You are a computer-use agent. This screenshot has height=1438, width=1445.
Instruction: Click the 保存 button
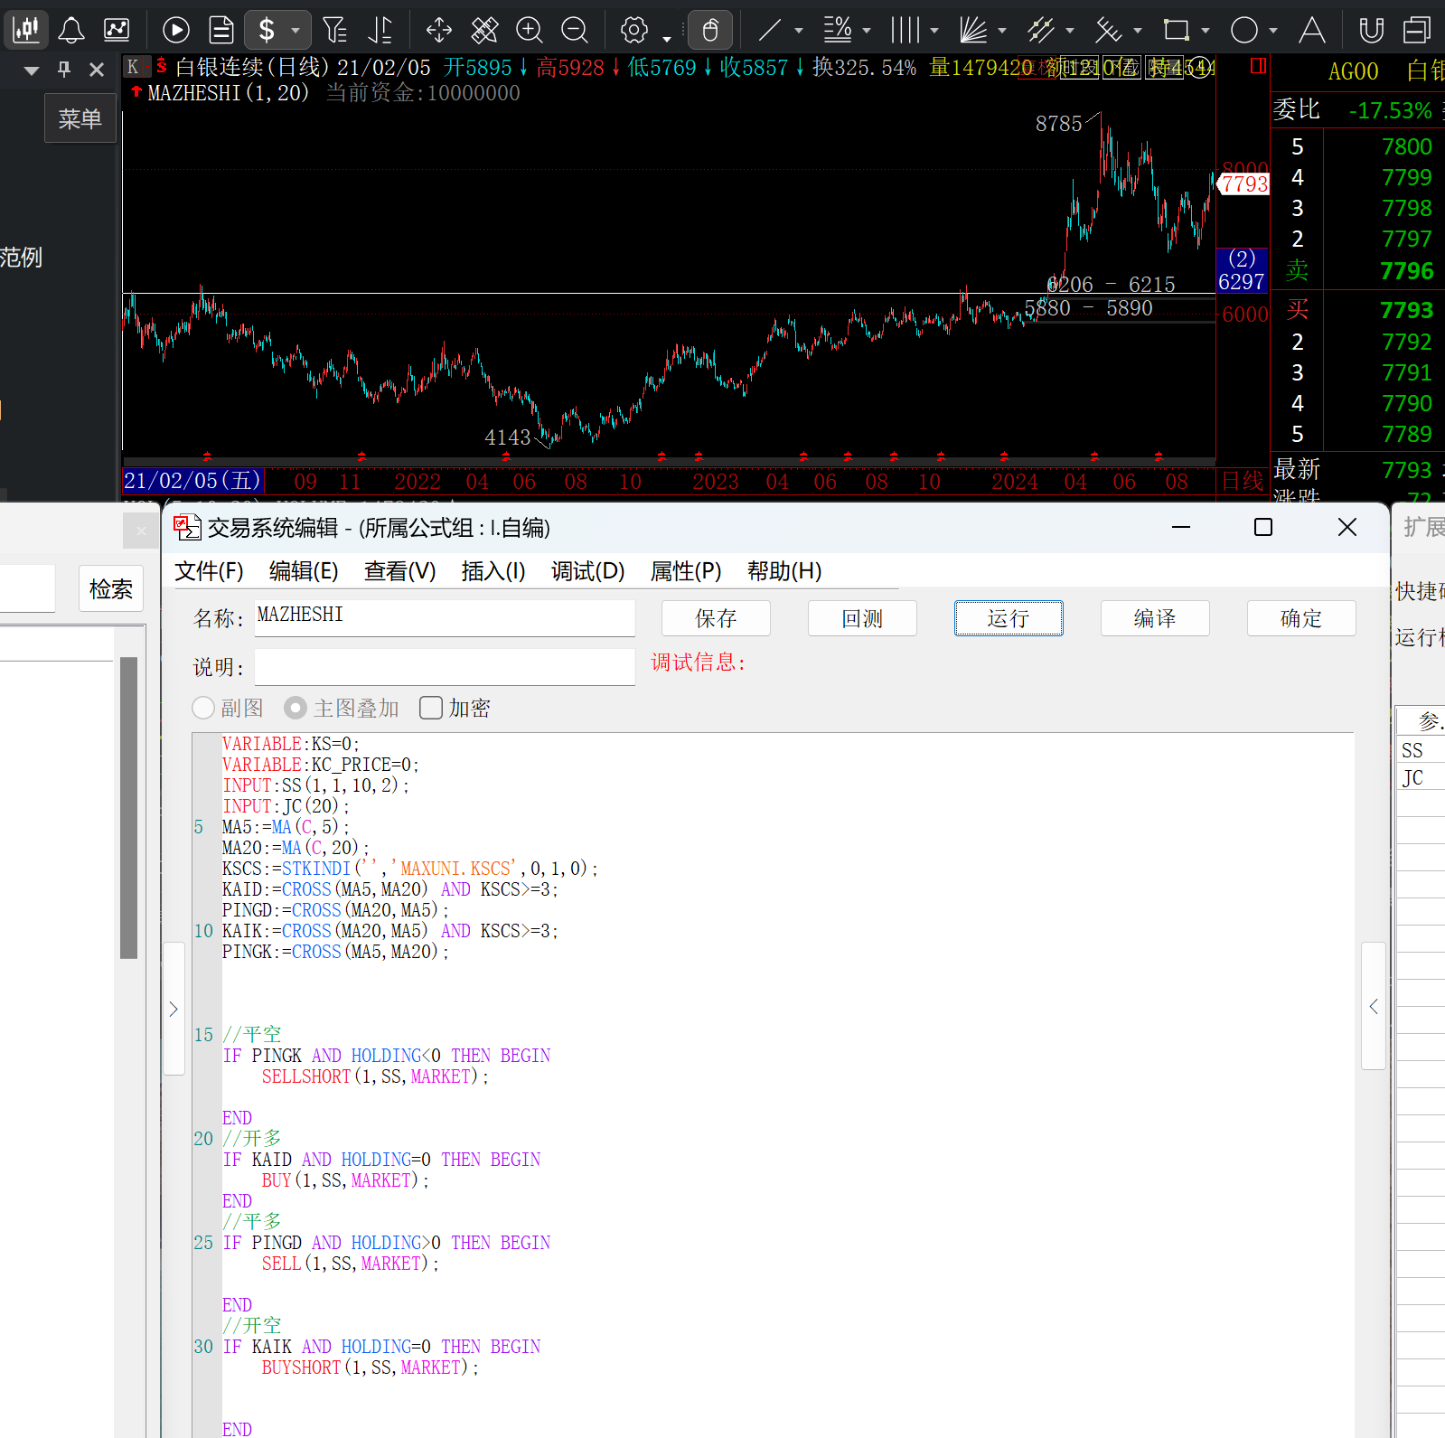pos(716,618)
